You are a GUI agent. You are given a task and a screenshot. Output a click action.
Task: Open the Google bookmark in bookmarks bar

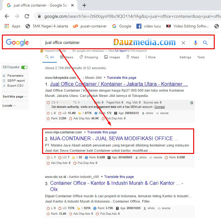tap(122, 26)
